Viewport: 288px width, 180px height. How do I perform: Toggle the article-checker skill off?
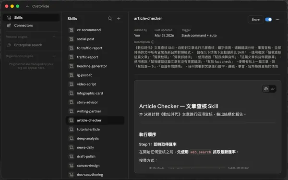click(x=268, y=20)
